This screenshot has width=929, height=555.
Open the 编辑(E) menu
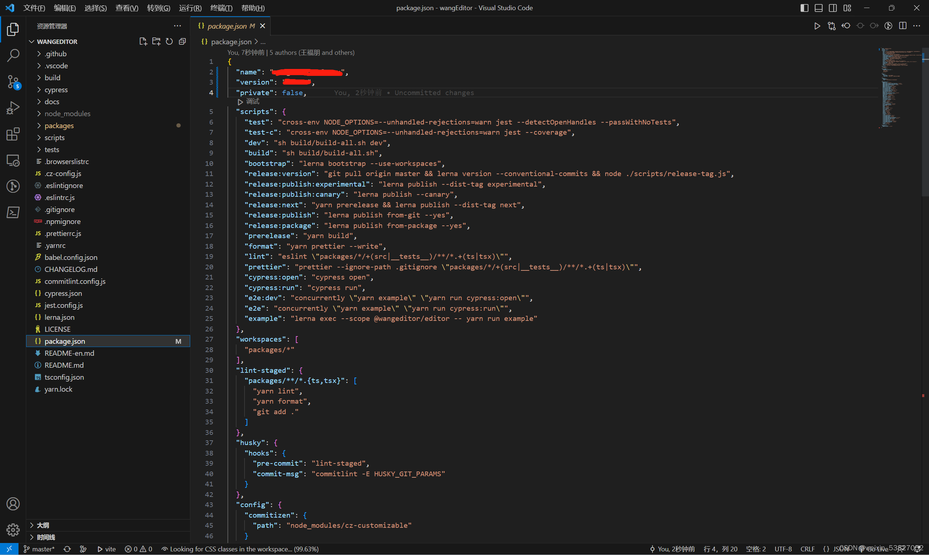pyautogui.click(x=65, y=8)
